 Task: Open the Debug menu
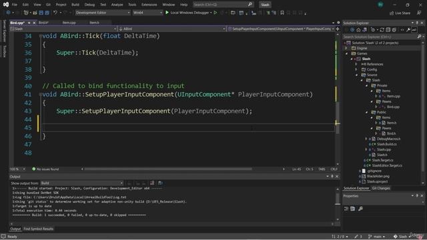coord(89,5)
